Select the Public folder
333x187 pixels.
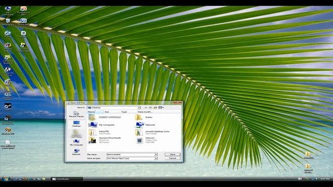pyautogui.click(x=144, y=117)
